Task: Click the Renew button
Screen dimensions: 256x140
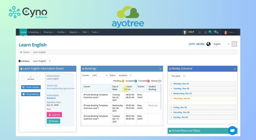Action: (x=54, y=121)
